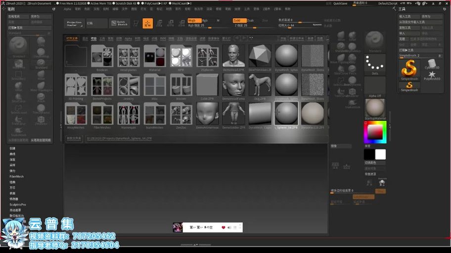Open the Material folder in LightBox
The image size is (451, 253).
coord(154,58)
